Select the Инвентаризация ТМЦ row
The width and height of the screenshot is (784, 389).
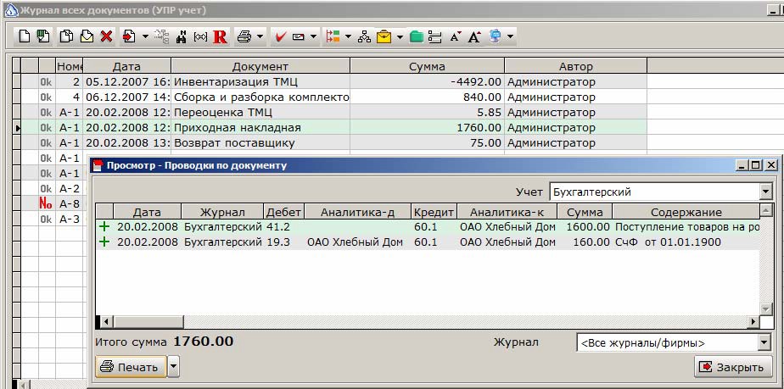pyautogui.click(x=334, y=82)
